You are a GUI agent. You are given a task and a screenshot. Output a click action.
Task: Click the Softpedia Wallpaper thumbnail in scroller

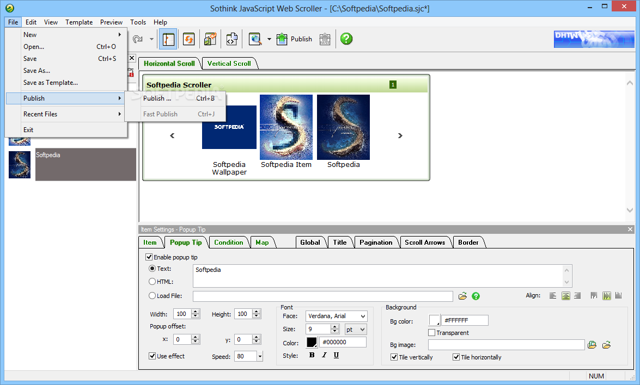229,127
